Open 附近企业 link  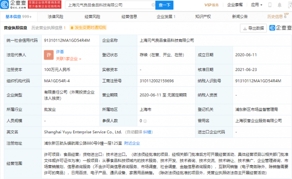[132, 143]
